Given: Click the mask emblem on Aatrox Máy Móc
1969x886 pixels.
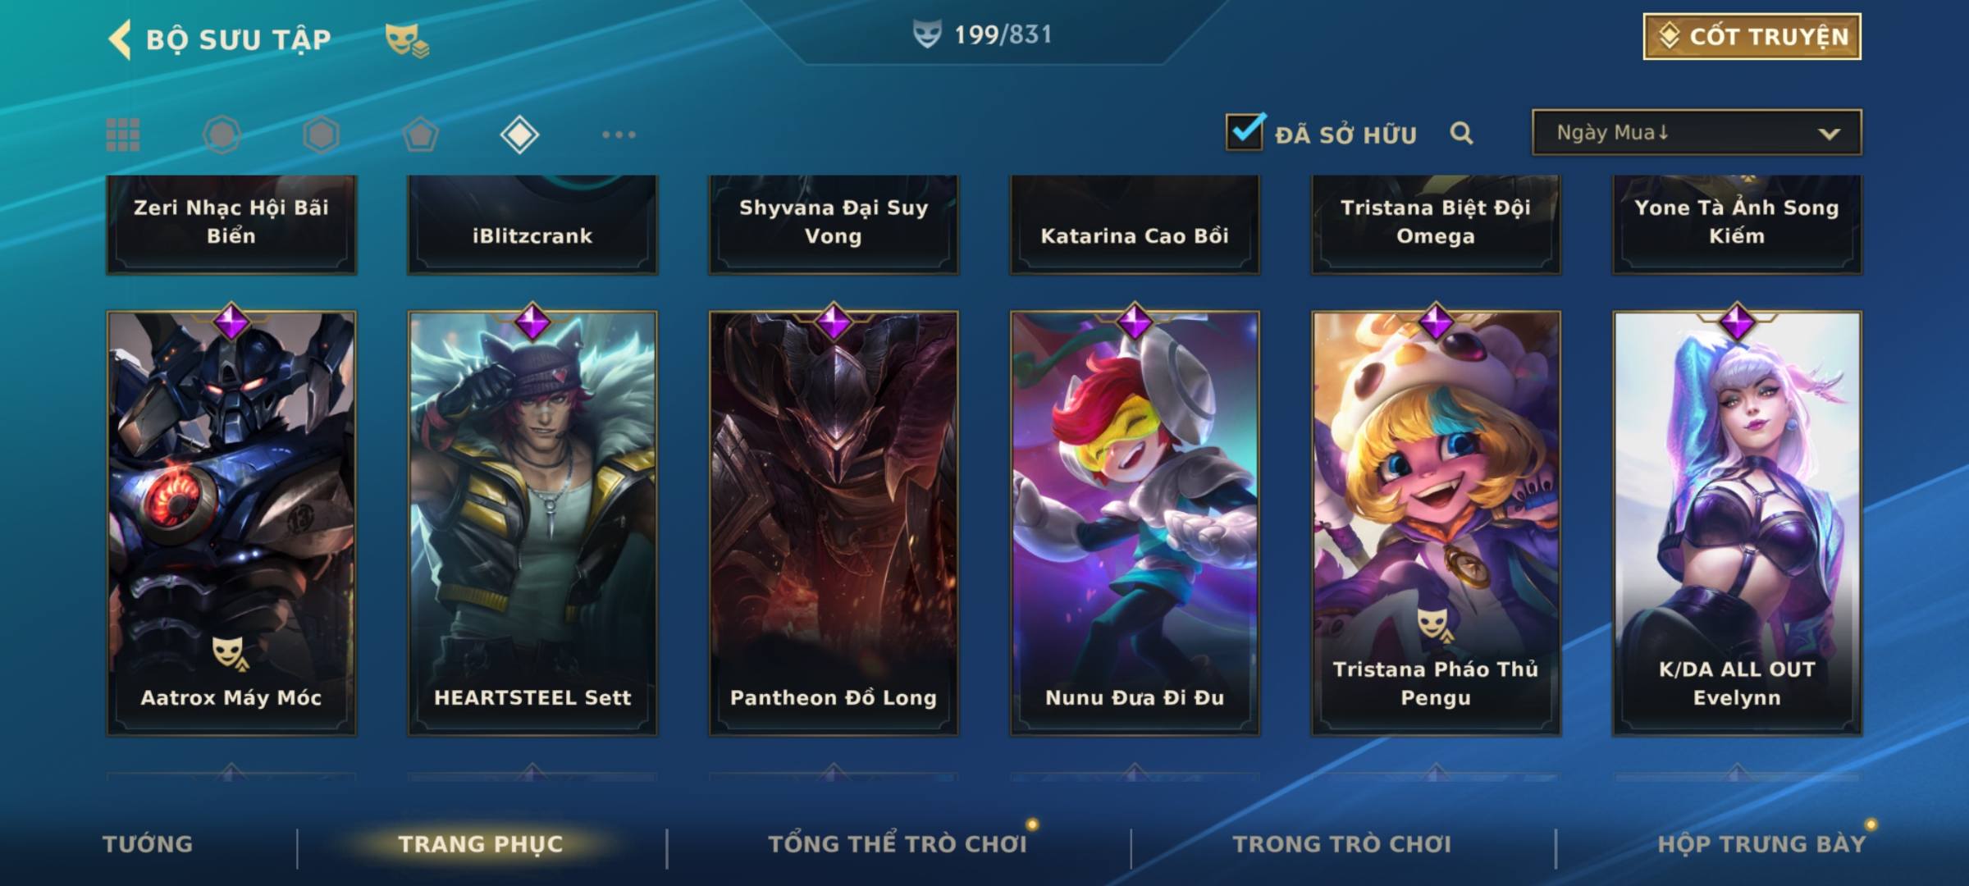Looking at the screenshot, I should click(229, 653).
